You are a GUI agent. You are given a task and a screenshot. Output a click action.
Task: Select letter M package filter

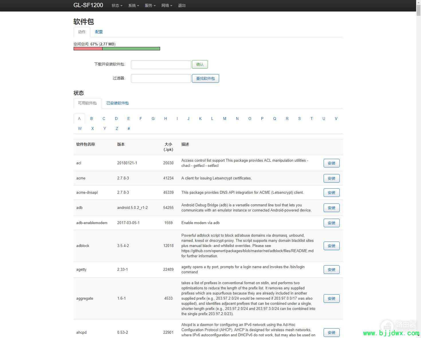225,118
